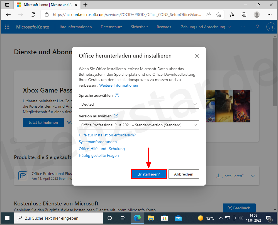
Task: Click weather 12°C taskbar widget
Action: (206, 218)
